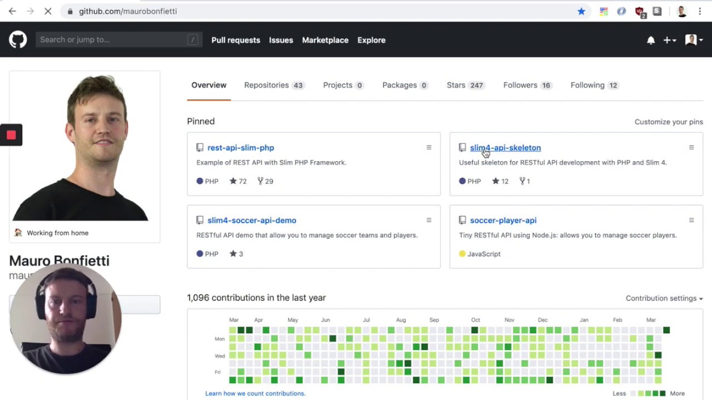Click the Search or jump to field
This screenshot has height=400, width=712.
[119, 39]
